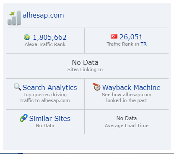
Task: Open the Search Analytics link
Action: (50, 87)
